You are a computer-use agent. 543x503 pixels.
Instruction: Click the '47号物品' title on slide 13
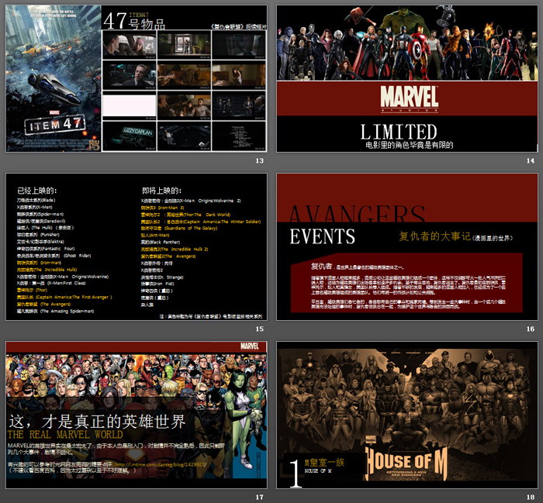134,21
